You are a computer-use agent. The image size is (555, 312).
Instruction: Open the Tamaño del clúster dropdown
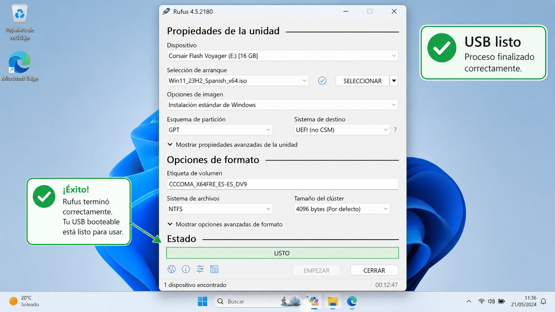pyautogui.click(x=342, y=209)
